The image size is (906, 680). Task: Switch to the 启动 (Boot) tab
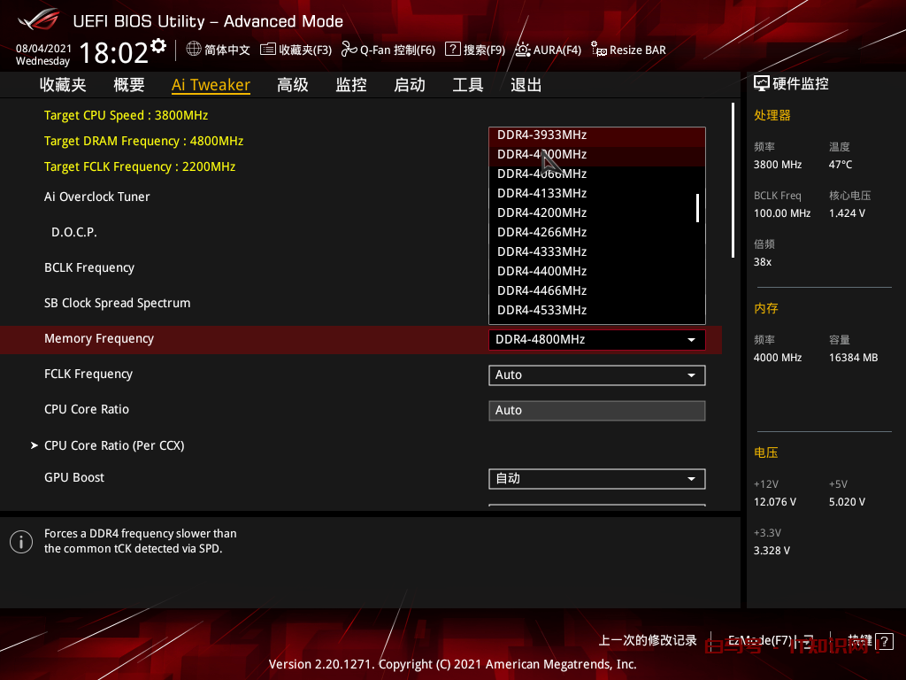pyautogui.click(x=409, y=85)
